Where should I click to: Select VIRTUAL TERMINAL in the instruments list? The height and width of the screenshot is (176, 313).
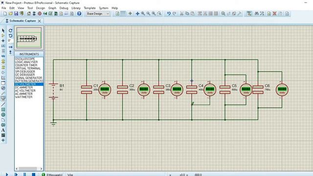point(28,68)
